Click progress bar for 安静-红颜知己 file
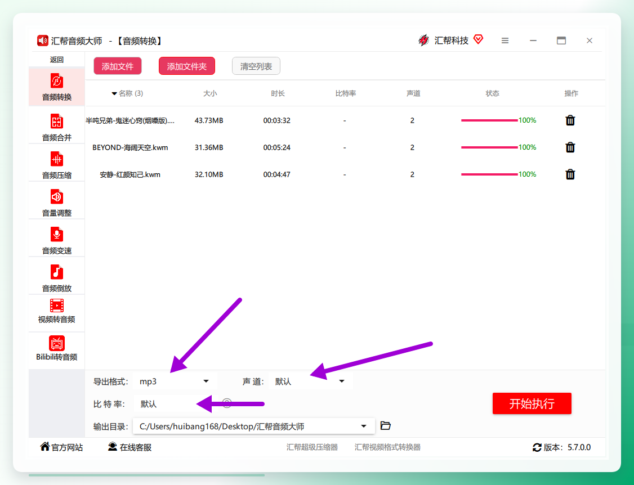The width and height of the screenshot is (634, 485). (x=489, y=174)
